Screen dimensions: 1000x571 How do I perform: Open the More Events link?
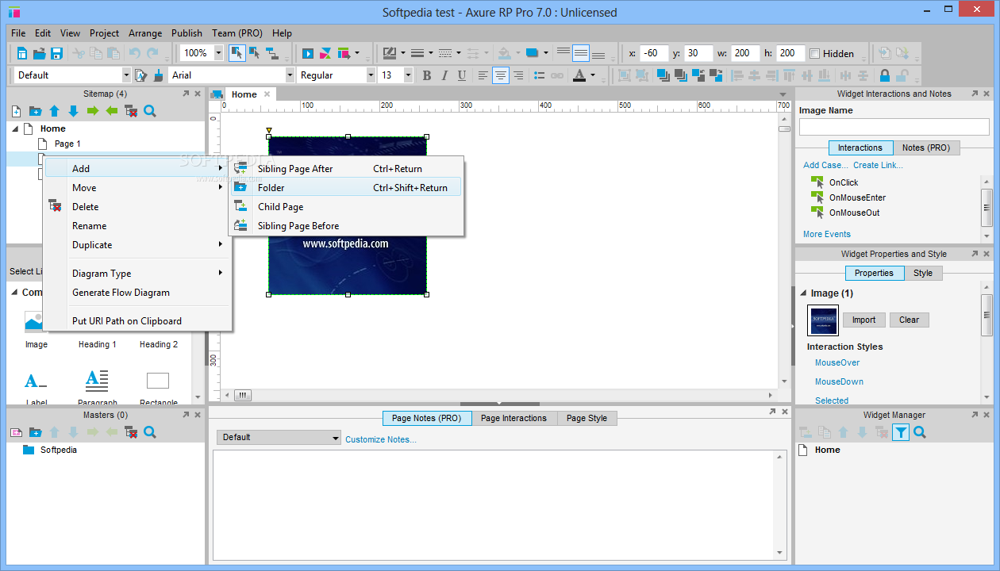click(826, 234)
